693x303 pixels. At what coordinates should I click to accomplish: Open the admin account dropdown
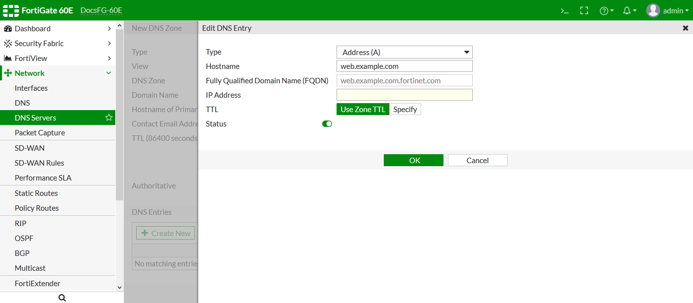676,10
